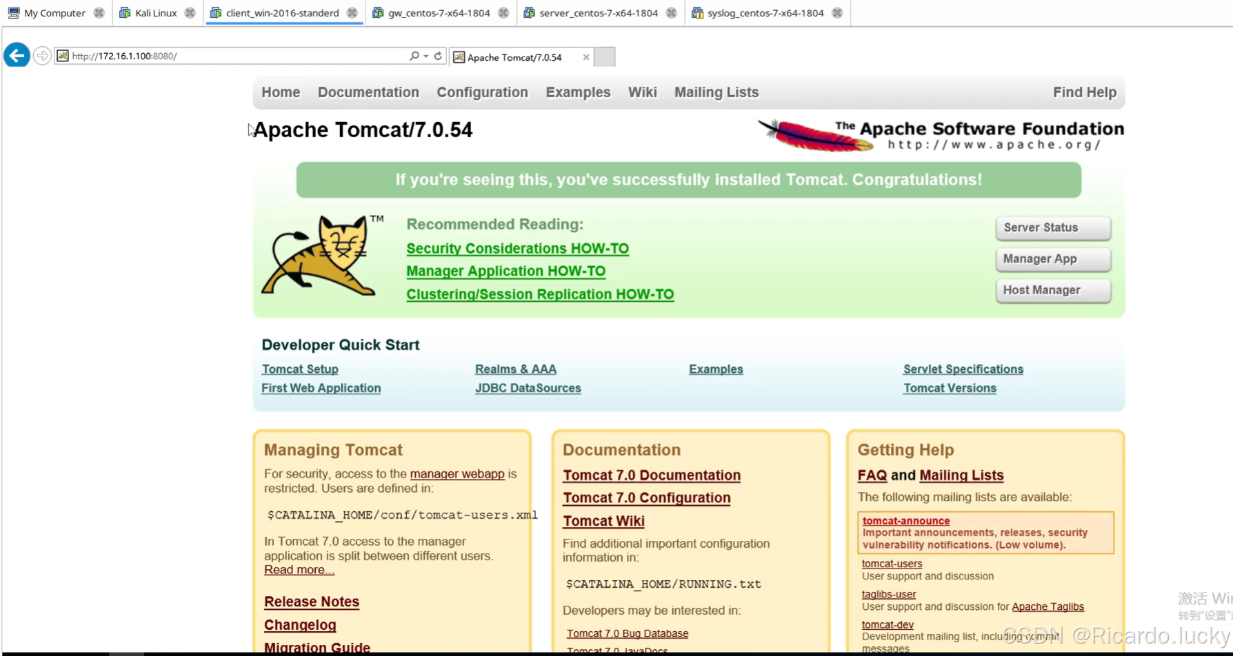
Task: Go back with the browser back arrow
Action: (x=17, y=56)
